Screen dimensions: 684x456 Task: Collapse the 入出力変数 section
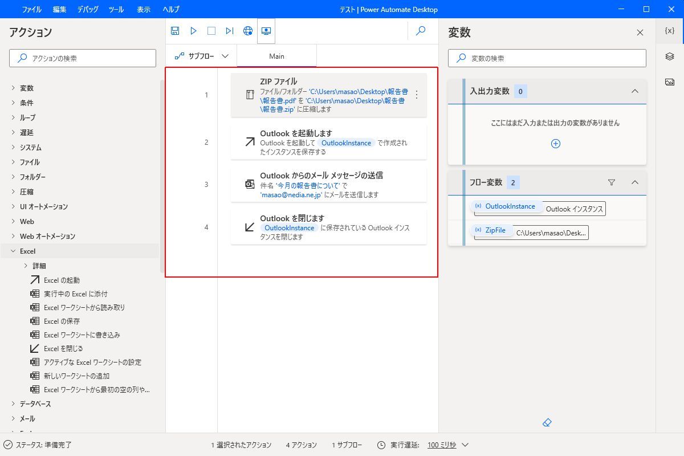(x=635, y=91)
